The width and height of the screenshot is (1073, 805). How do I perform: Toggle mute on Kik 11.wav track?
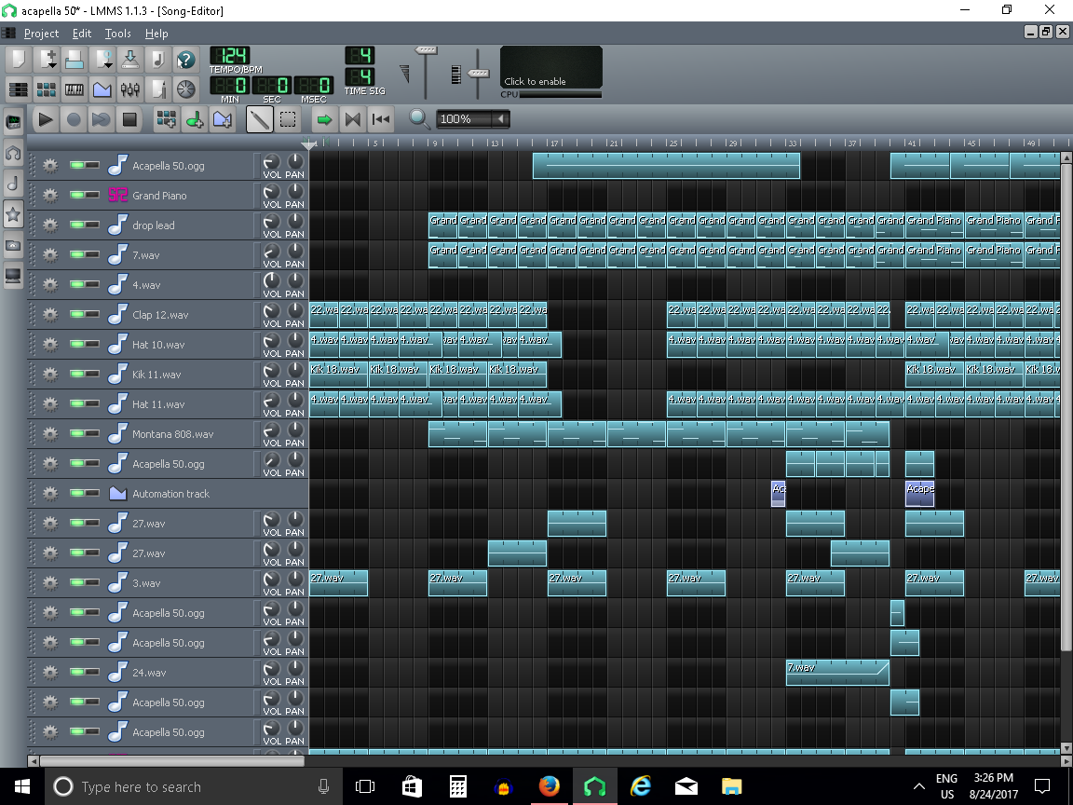coord(78,375)
